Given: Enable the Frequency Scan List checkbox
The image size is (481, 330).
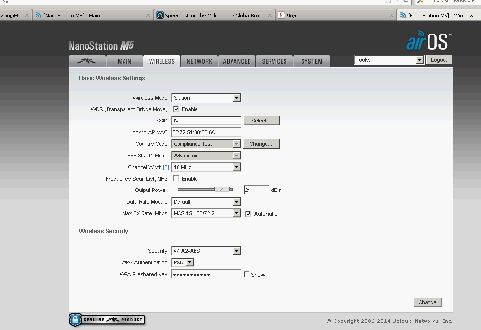Looking at the screenshot, I should coord(176,179).
